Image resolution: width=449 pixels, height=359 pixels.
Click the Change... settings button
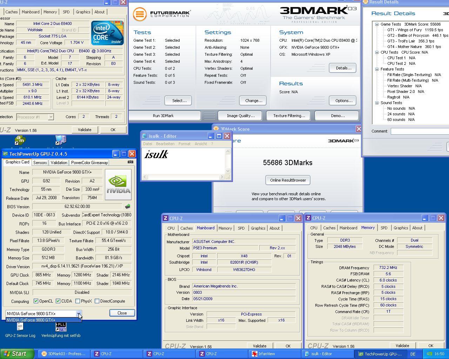pyautogui.click(x=254, y=101)
